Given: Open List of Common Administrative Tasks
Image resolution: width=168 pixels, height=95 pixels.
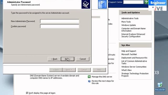Looking at the screenshot, I should pos(134,62).
